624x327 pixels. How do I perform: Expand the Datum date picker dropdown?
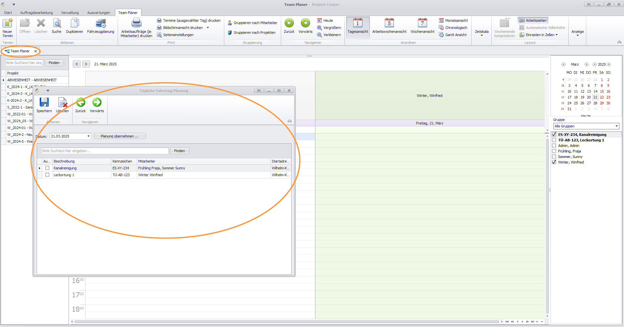click(x=88, y=136)
